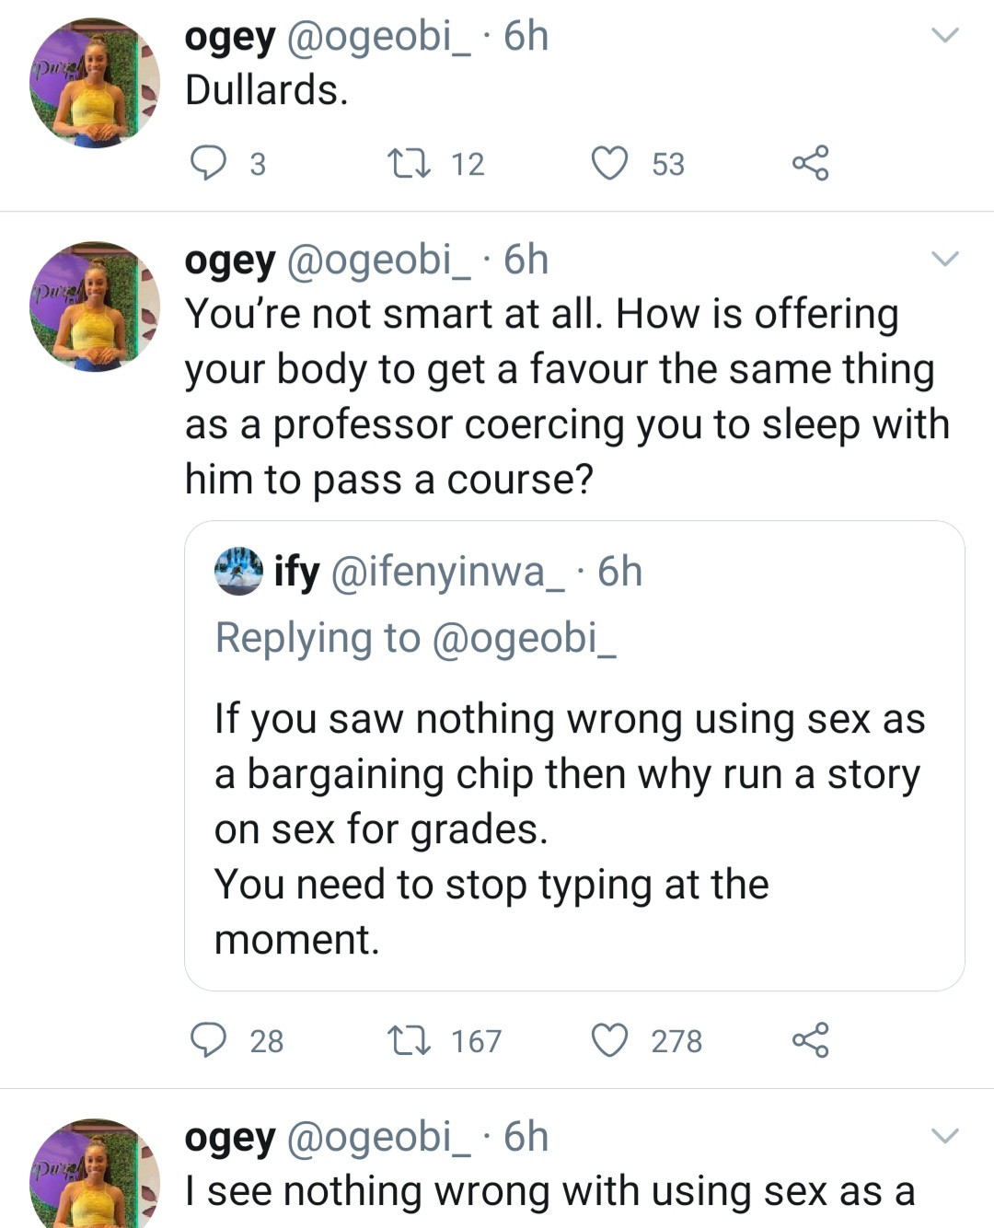The width and height of the screenshot is (994, 1228).
Task: Like the "Dullards." tweet
Action: [608, 164]
